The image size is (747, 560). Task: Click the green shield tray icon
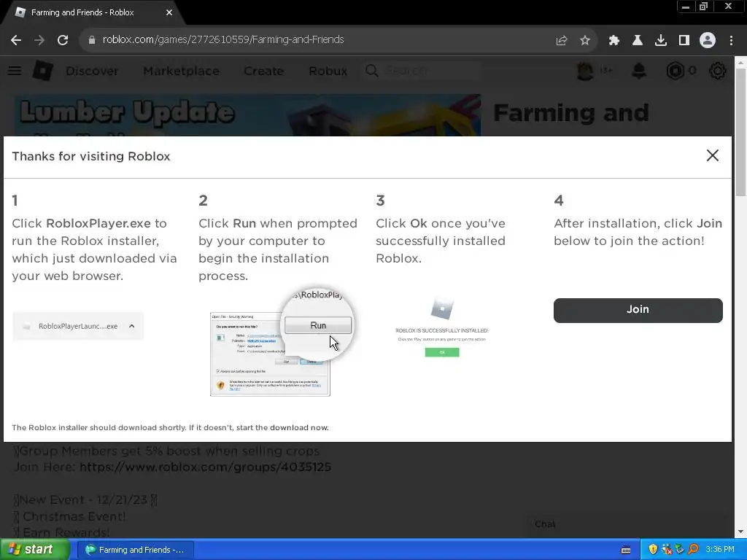(679, 550)
